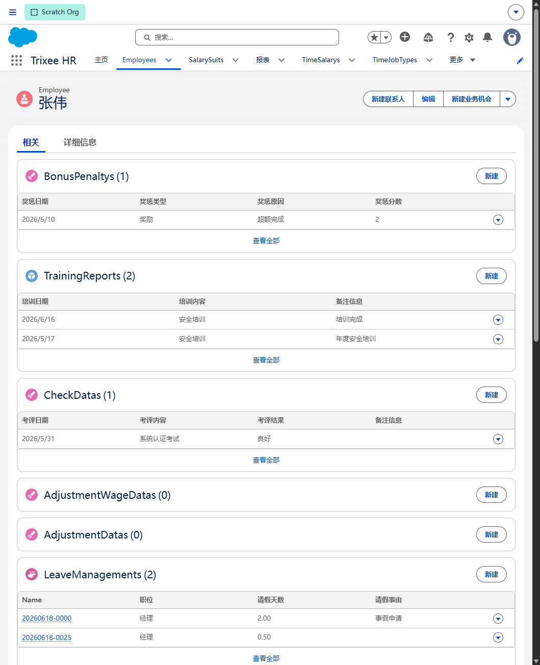Image resolution: width=540 pixels, height=665 pixels.
Task: Click the favorites star icon
Action: pos(374,37)
